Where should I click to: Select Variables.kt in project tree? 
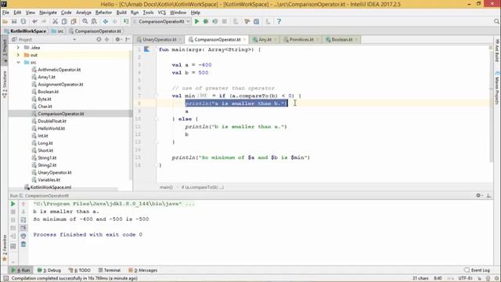pos(49,180)
